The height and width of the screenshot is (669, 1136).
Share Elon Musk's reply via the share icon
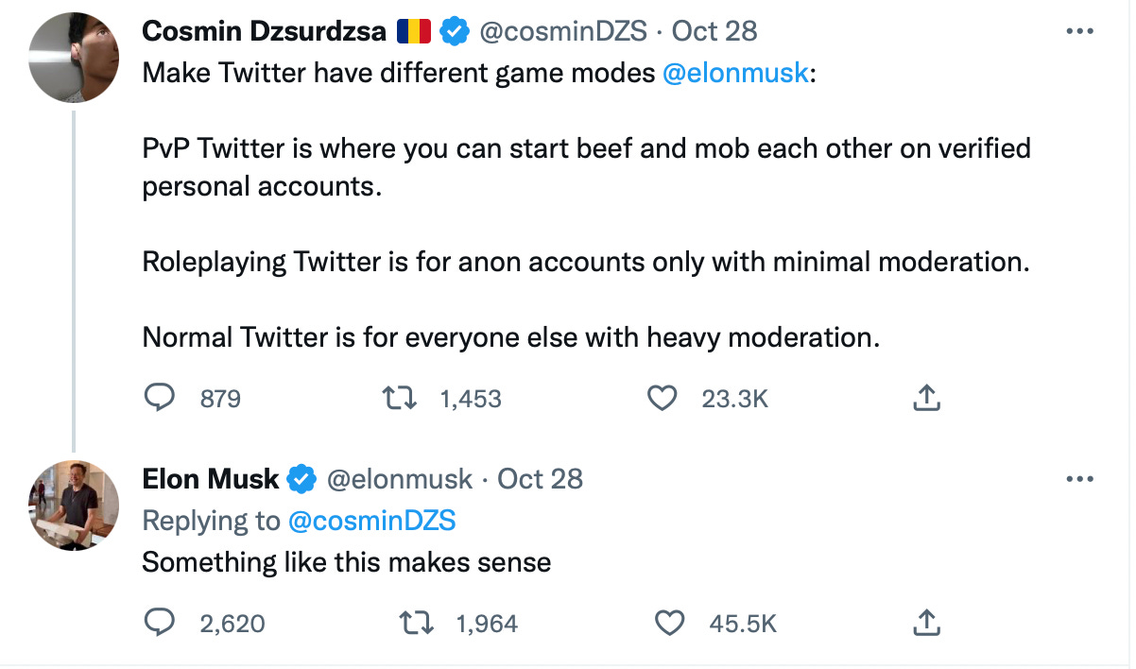927,622
